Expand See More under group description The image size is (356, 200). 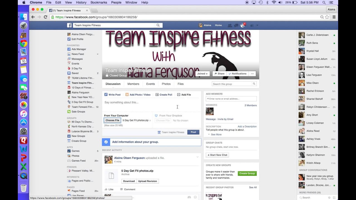tap(216, 134)
